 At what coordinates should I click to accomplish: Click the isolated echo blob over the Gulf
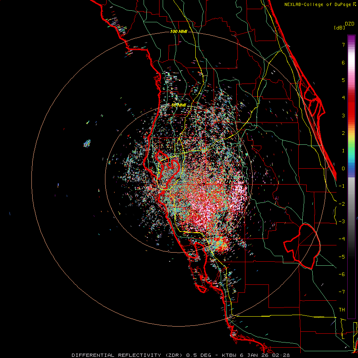[x=87, y=143]
